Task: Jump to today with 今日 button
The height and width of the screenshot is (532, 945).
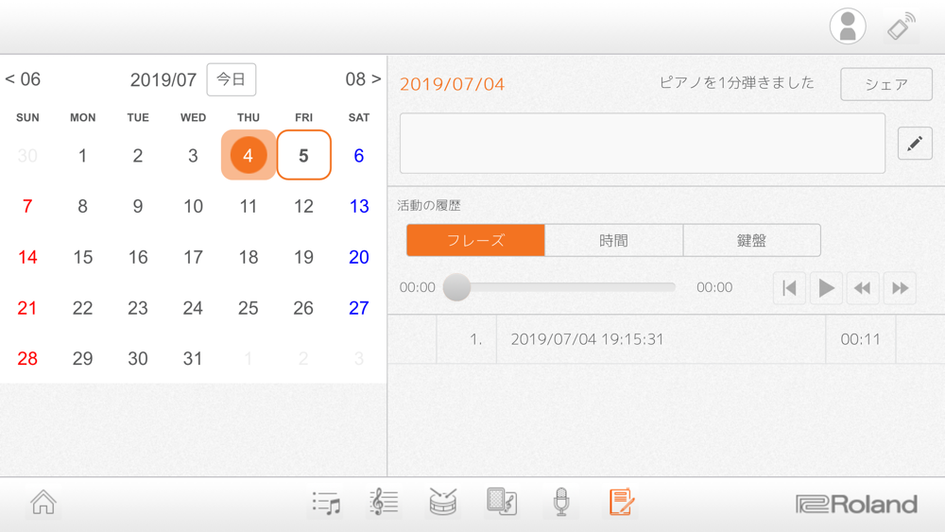Action: 232,79
